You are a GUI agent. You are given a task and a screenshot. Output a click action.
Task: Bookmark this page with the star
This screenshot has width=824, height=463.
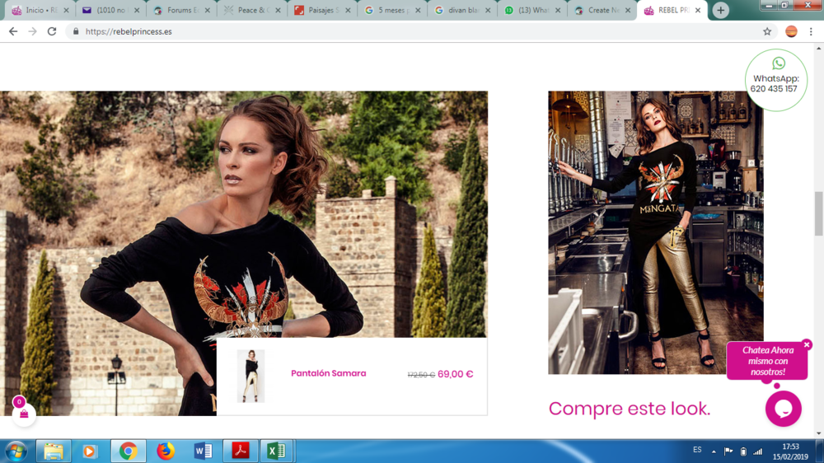[x=767, y=31]
